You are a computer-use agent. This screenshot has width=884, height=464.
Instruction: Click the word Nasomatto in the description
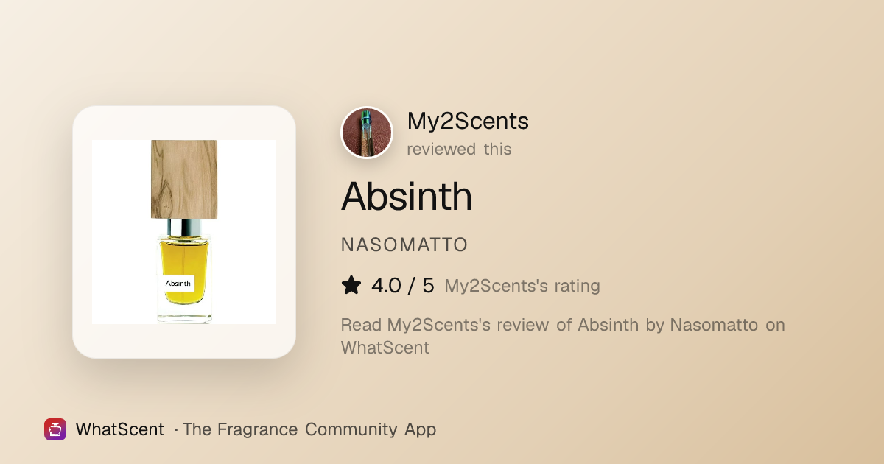pyautogui.click(x=714, y=325)
